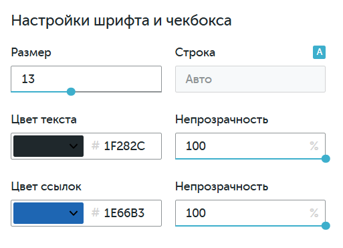Click the link color Непрозрачность 100 field

250,213
